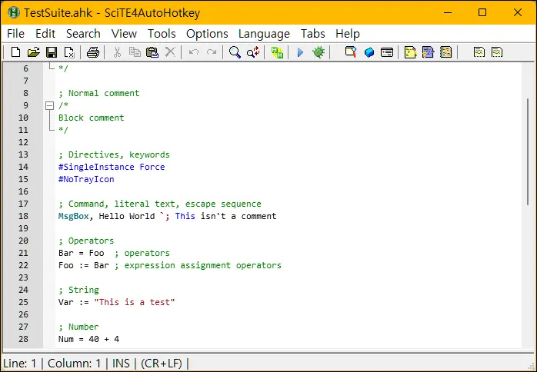Create a new file with New icon
537x372 pixels.
(15, 52)
